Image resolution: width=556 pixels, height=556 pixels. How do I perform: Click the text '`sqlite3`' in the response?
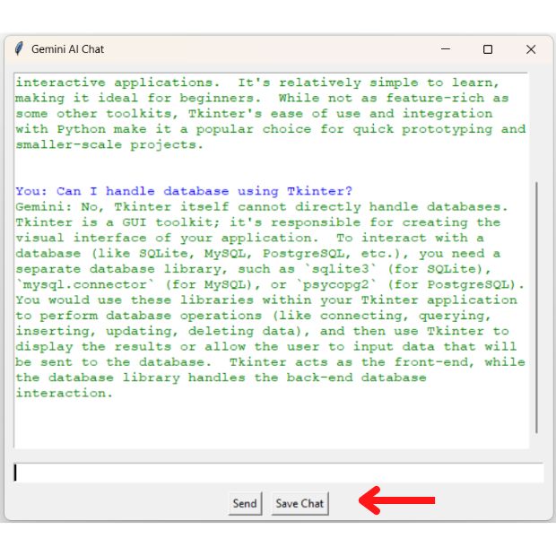341,269
